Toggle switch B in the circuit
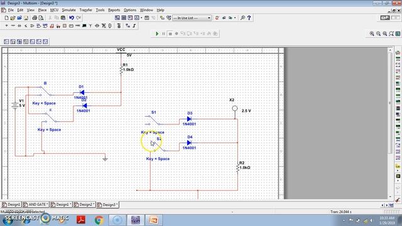Image resolution: width=402 pixels, height=226 pixels. point(45,90)
